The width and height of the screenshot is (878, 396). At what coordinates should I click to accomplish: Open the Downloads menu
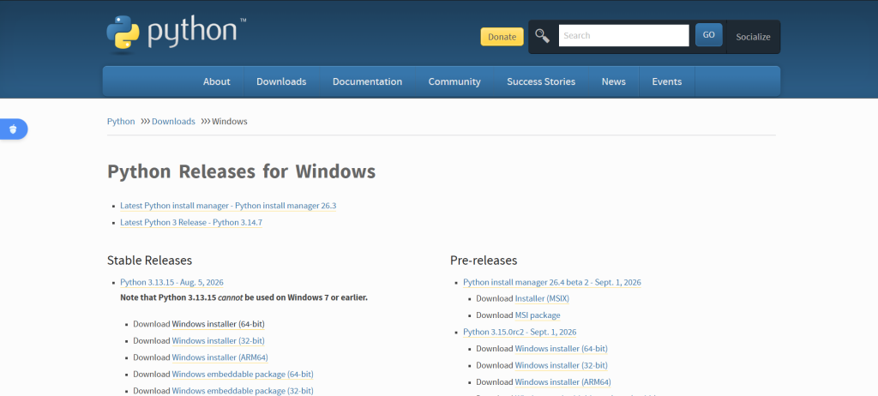281,81
